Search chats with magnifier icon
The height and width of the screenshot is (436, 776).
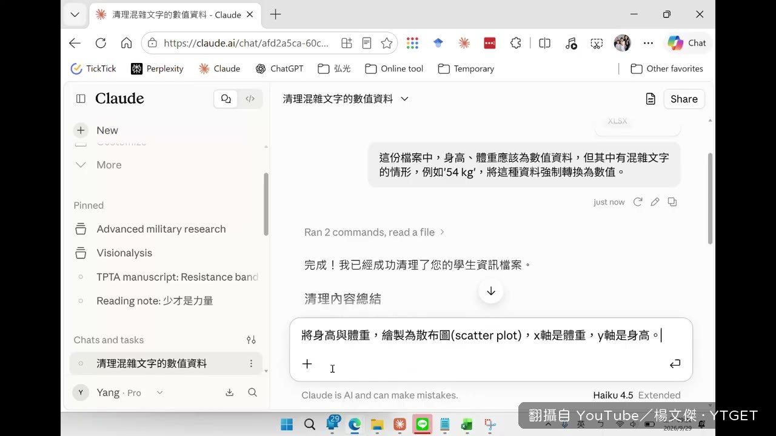(253, 392)
